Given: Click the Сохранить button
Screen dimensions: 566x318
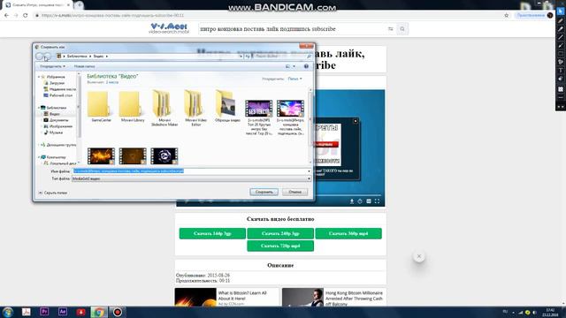Looking at the screenshot, I should pos(264,192).
